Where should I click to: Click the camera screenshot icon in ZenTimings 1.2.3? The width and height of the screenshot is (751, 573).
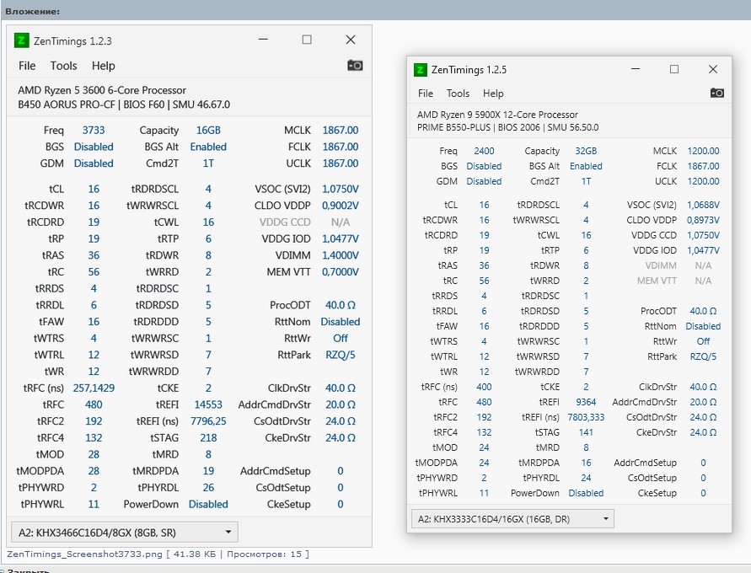tap(355, 65)
